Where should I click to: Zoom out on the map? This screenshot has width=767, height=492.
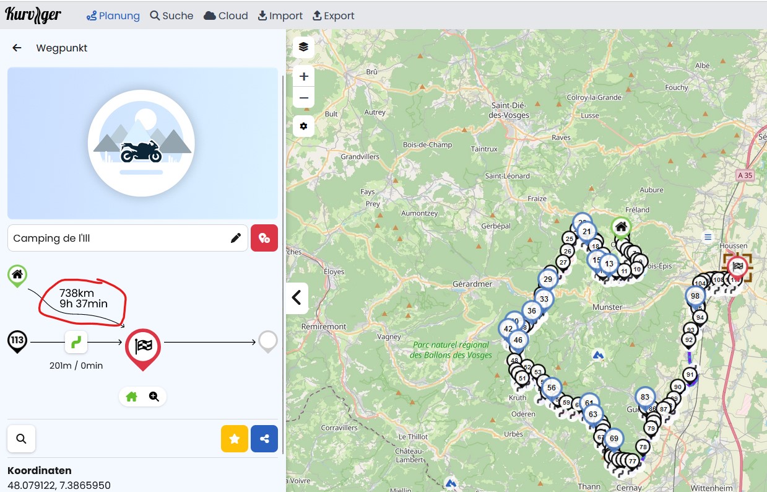point(303,98)
